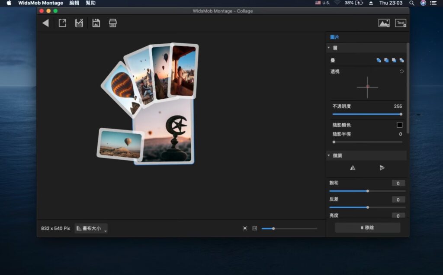The height and width of the screenshot is (275, 443).
Task: Open the export/share icon
Action: (62, 23)
